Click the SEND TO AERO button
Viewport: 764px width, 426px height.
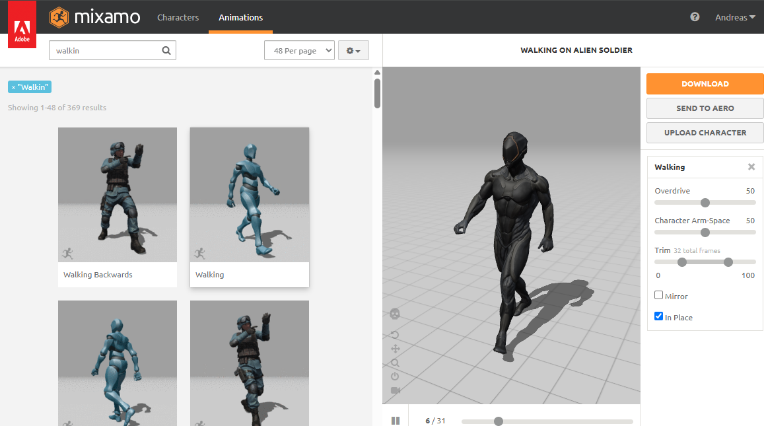tap(705, 108)
